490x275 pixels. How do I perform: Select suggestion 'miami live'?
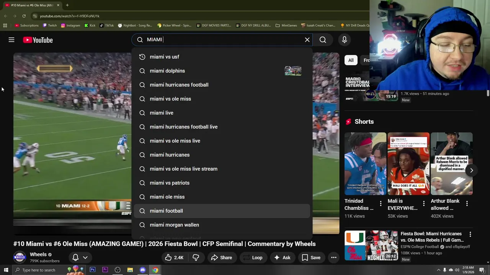[x=222, y=113]
